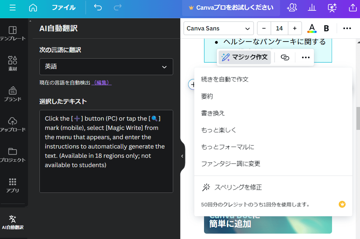The image size is (360, 239).
Task: Click Canvaプロをお試しください button
Action: pos(231,8)
